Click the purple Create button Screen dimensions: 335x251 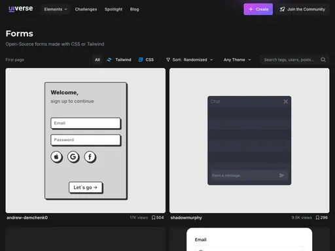(258, 9)
